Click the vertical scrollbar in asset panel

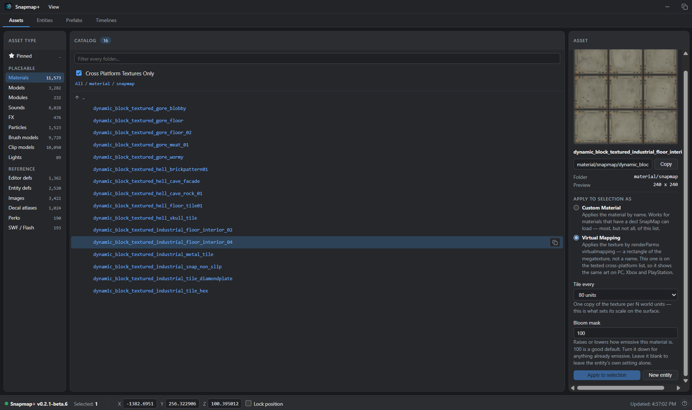pos(686,224)
